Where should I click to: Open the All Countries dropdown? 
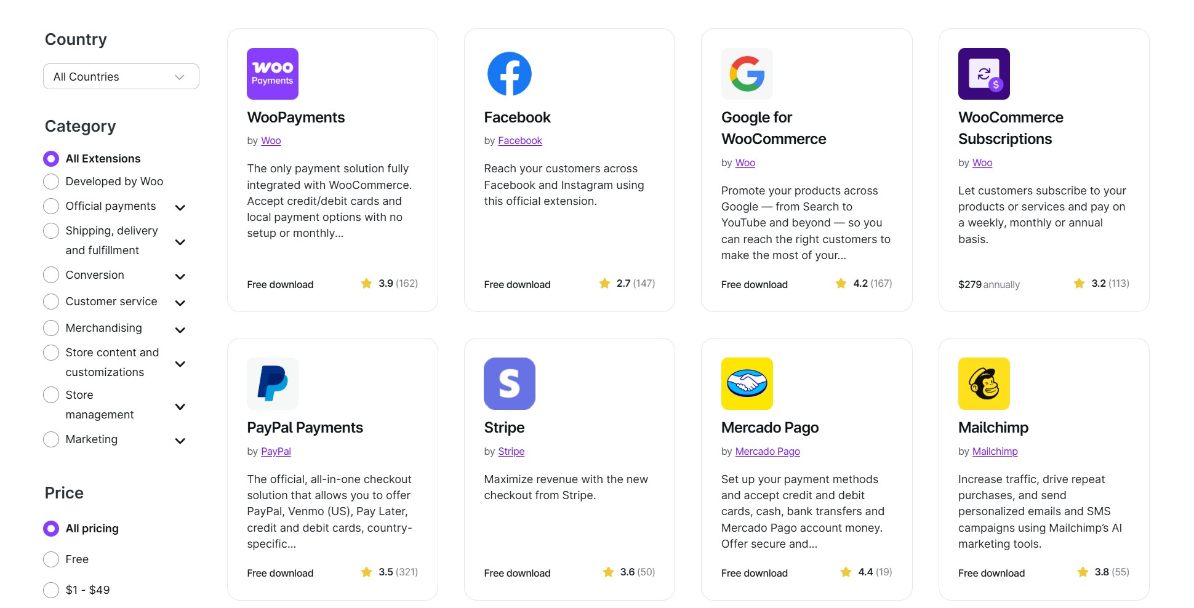coord(121,77)
